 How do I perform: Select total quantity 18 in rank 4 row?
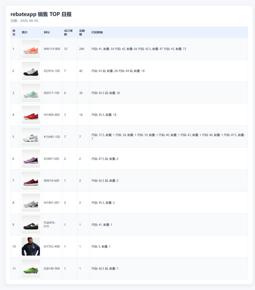point(81,115)
